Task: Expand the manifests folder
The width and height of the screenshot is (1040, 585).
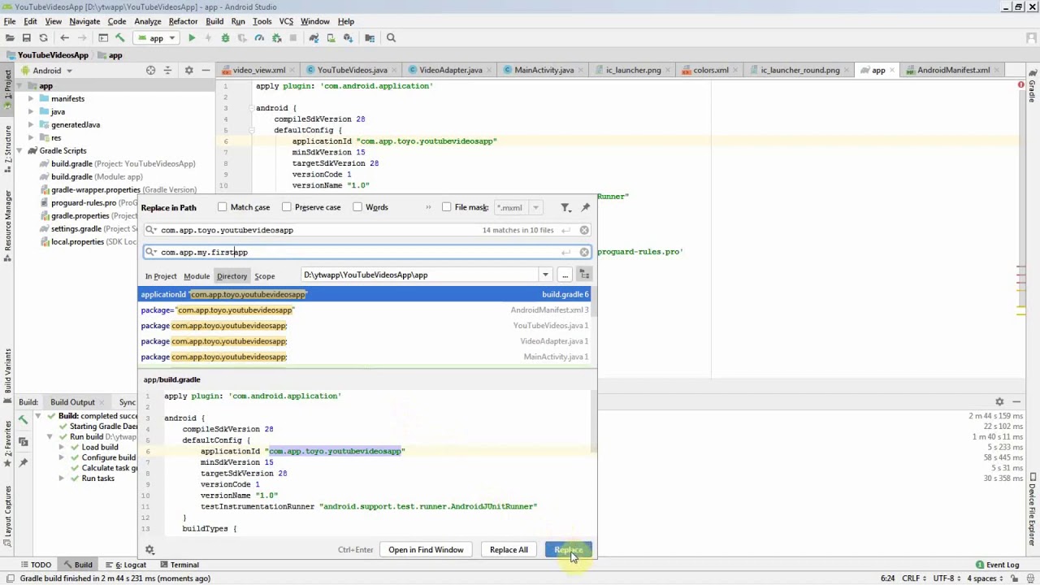Action: (31, 99)
